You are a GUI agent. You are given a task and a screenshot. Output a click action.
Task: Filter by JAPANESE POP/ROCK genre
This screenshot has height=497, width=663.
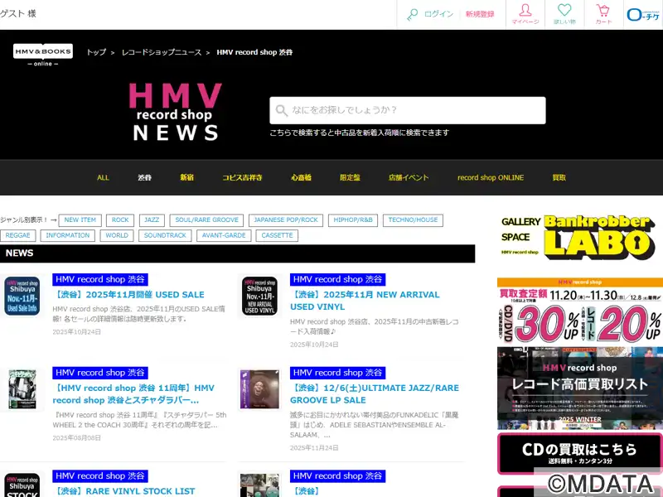click(286, 220)
